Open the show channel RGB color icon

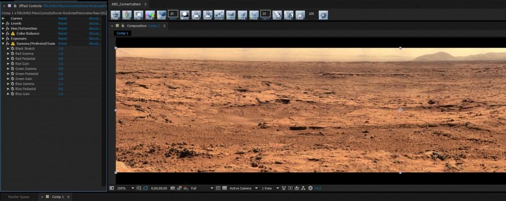185,188
